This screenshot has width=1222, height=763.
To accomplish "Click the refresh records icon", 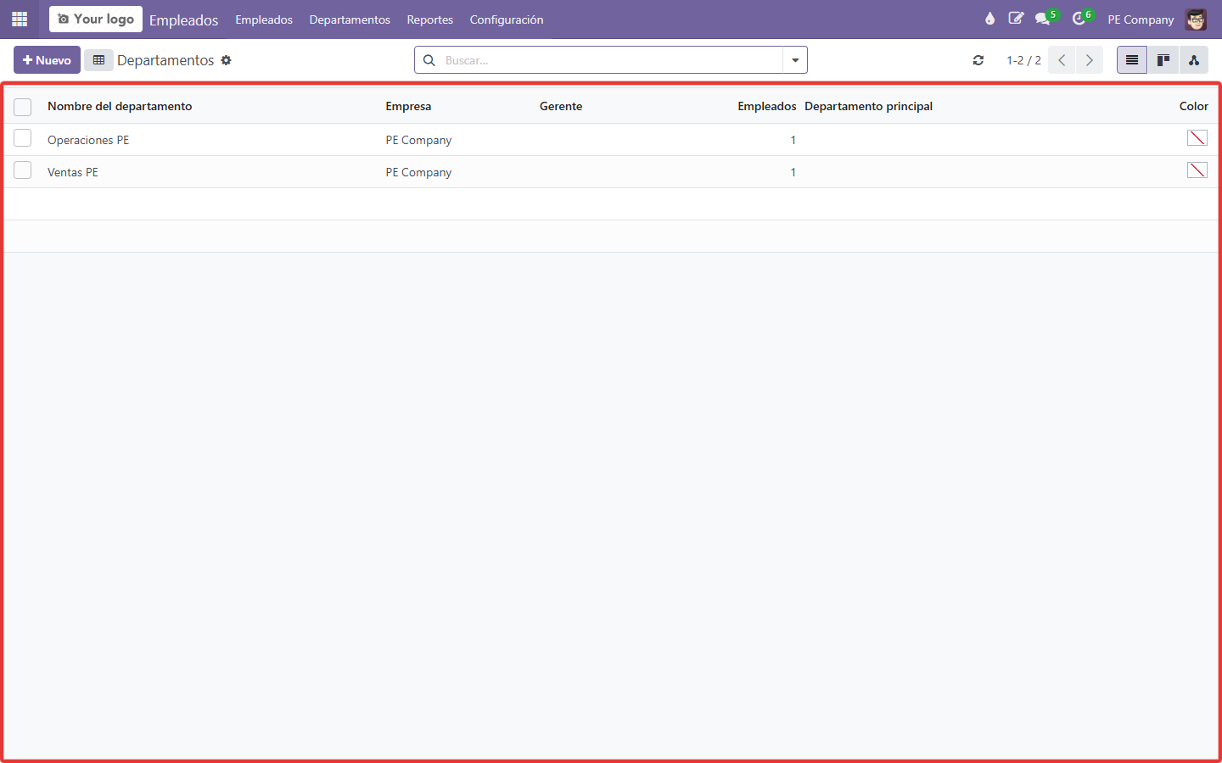I will click(x=978, y=60).
